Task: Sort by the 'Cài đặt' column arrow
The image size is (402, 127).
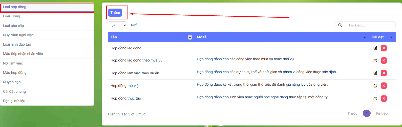Action: click(391, 37)
